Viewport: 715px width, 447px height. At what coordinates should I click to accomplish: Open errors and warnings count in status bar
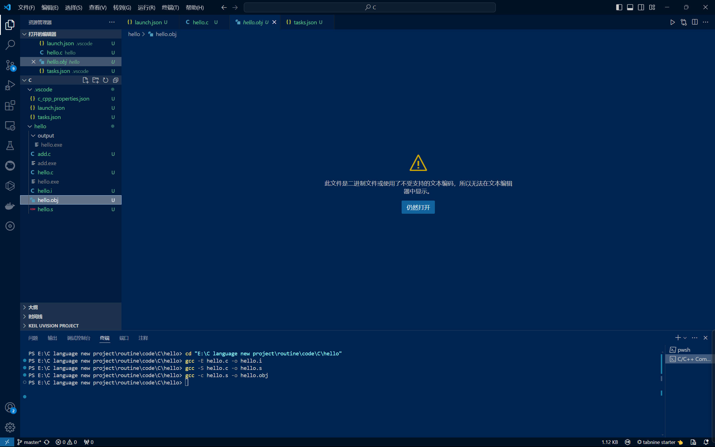click(x=66, y=442)
